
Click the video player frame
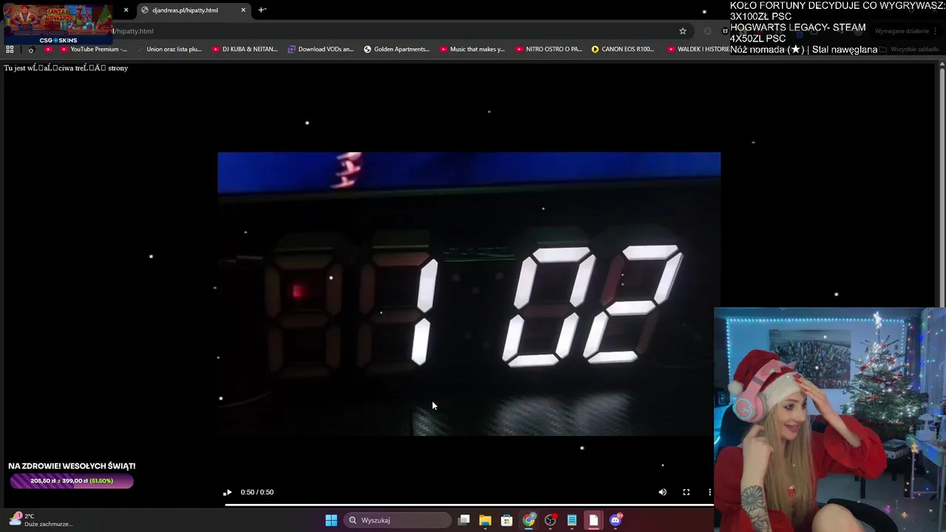click(x=469, y=294)
